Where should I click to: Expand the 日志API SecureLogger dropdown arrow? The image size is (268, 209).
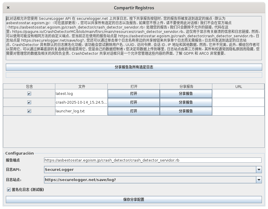tap(259, 170)
